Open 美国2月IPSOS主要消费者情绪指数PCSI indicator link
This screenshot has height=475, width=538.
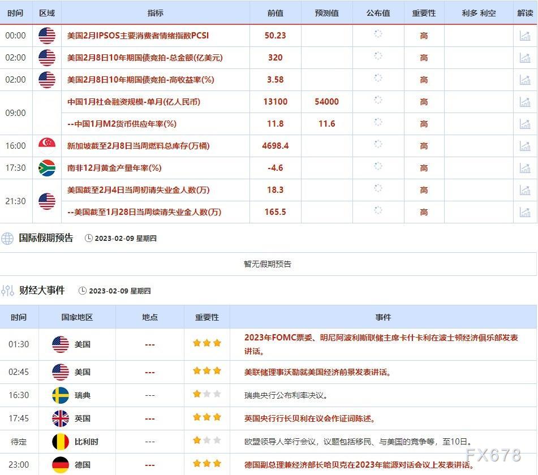[x=138, y=36]
